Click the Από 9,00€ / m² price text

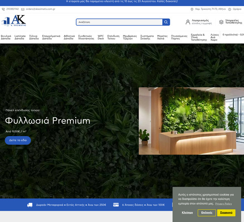(16, 131)
